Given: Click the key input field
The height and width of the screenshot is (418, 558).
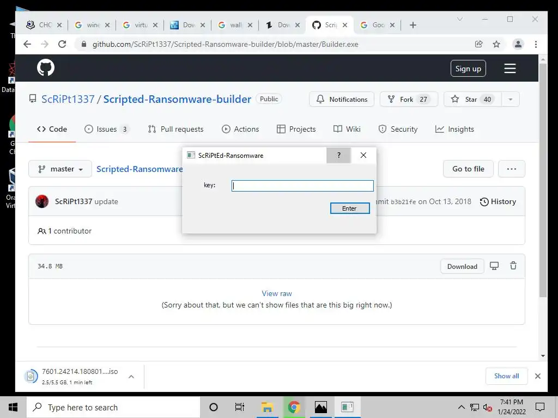Looking at the screenshot, I should (x=302, y=186).
